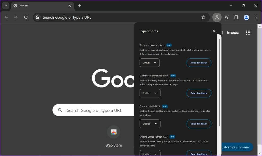Open the tab search chevron
This screenshot has height=156, width=262.
[6, 6]
